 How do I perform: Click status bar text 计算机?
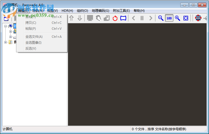coord(8,129)
